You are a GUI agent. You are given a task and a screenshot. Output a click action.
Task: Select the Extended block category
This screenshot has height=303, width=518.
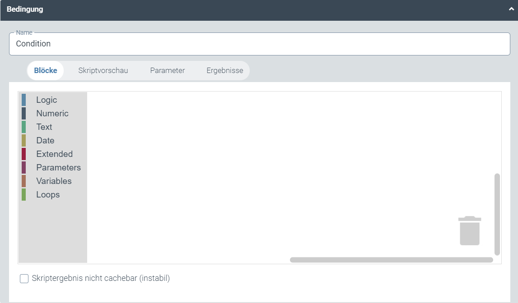(x=54, y=154)
